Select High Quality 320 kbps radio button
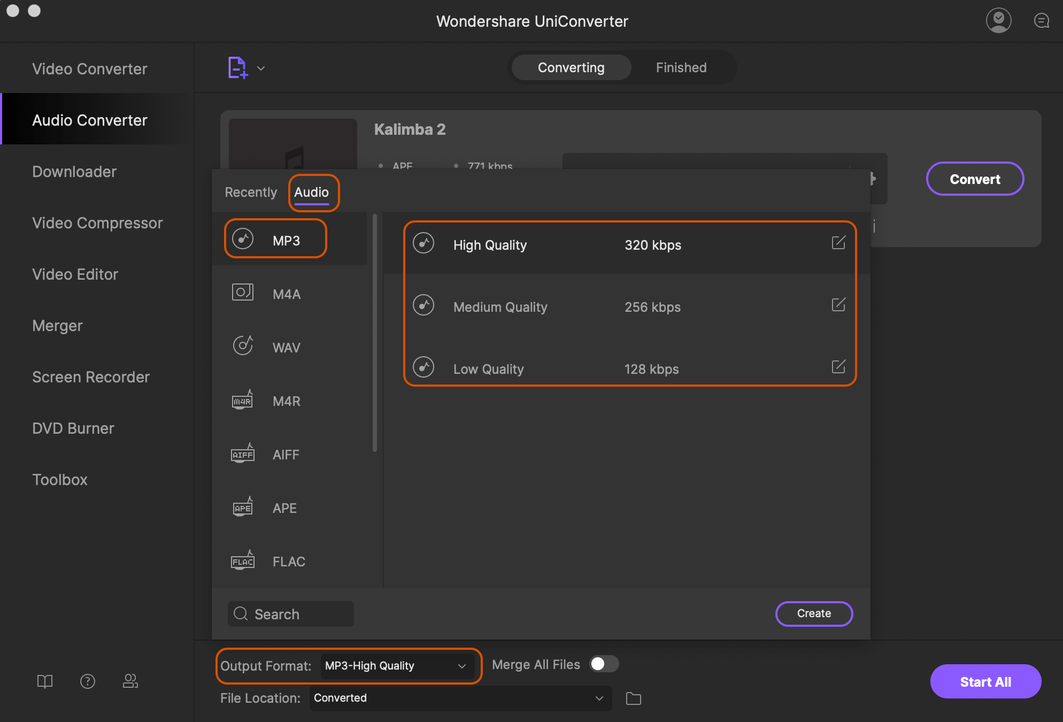Viewport: 1063px width, 722px height. (425, 244)
